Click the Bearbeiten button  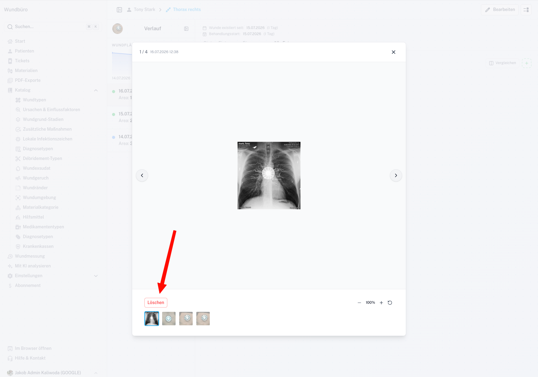(x=500, y=10)
